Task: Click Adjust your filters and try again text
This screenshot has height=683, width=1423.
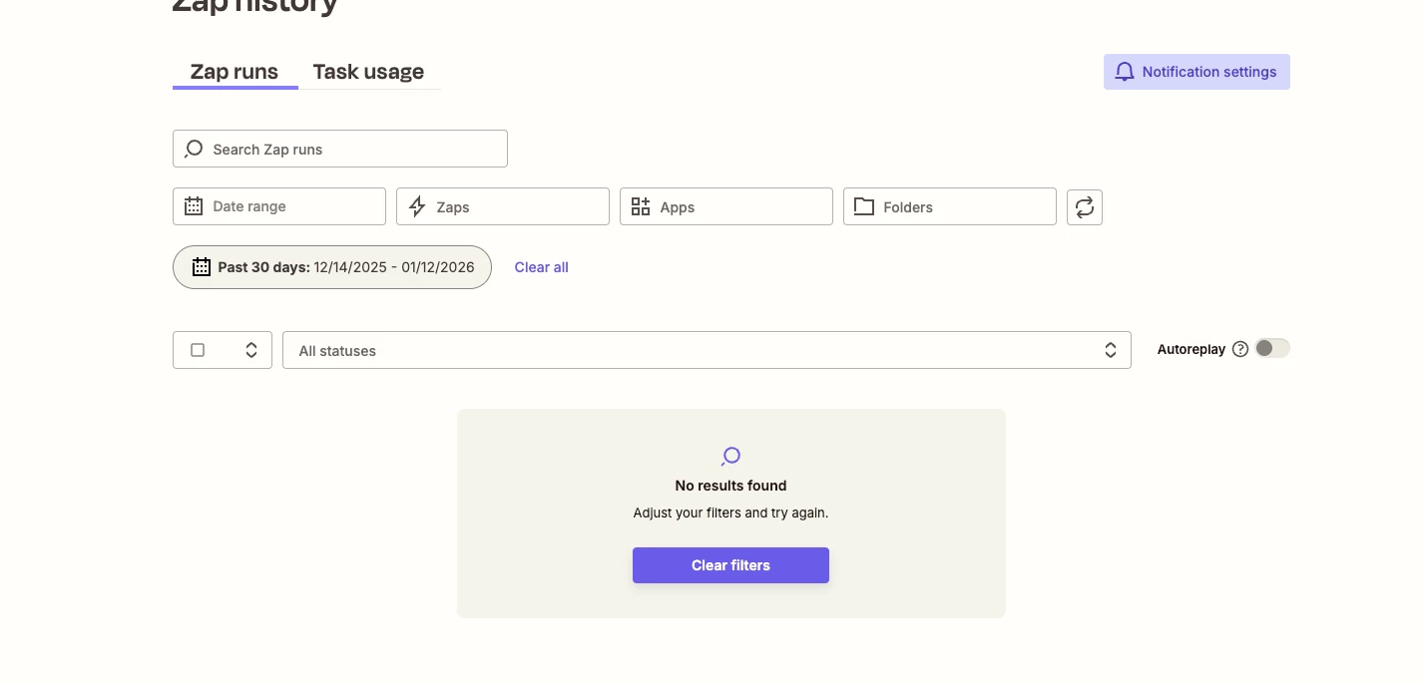Action: [730, 512]
